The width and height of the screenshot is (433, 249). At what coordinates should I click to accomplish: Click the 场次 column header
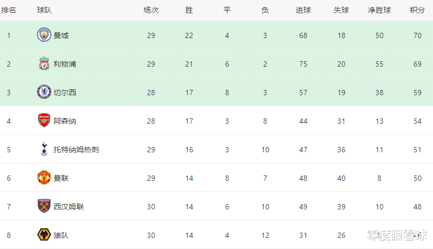[x=151, y=10]
